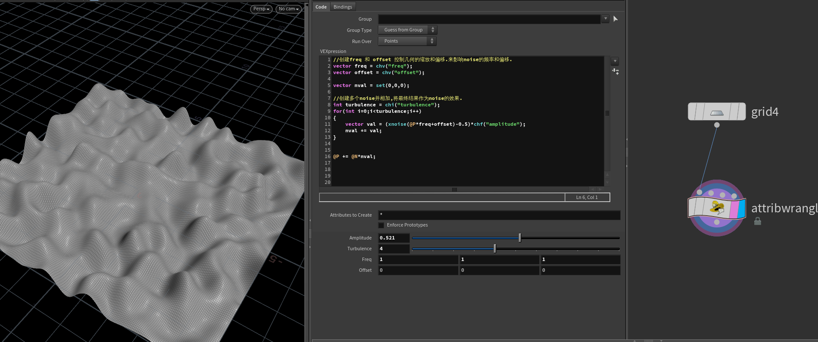Click the VEX editor horizontal resize grip
Image resolution: width=818 pixels, height=342 pixels.
[x=454, y=190]
